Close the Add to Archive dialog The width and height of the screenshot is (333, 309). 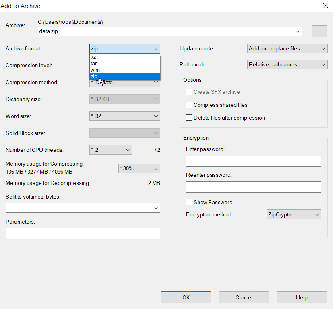click(x=326, y=6)
